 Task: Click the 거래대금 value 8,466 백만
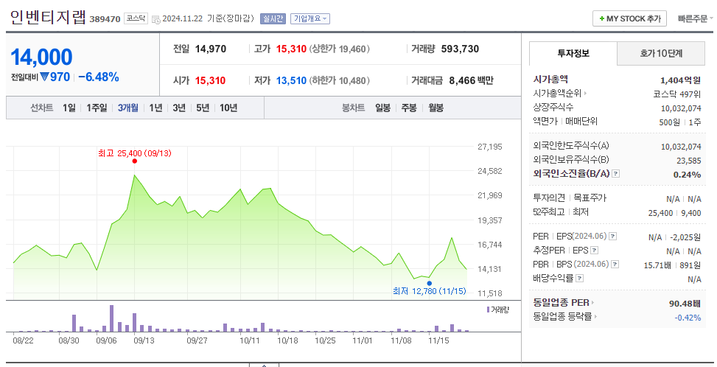click(x=471, y=80)
